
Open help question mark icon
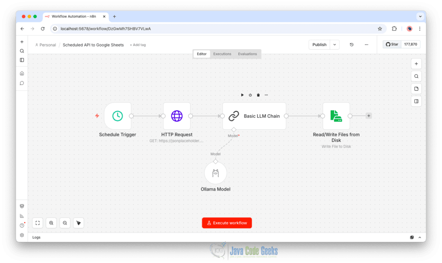(x=22, y=225)
